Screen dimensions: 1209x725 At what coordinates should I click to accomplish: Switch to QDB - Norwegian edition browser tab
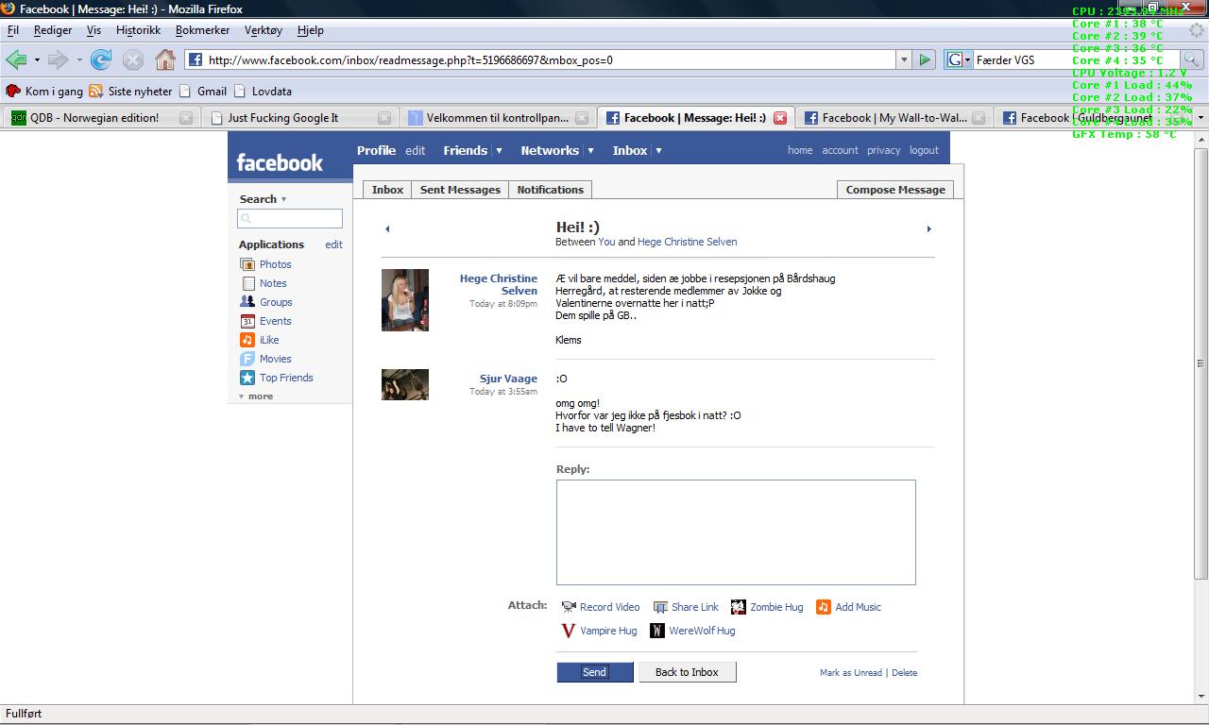[x=99, y=118]
